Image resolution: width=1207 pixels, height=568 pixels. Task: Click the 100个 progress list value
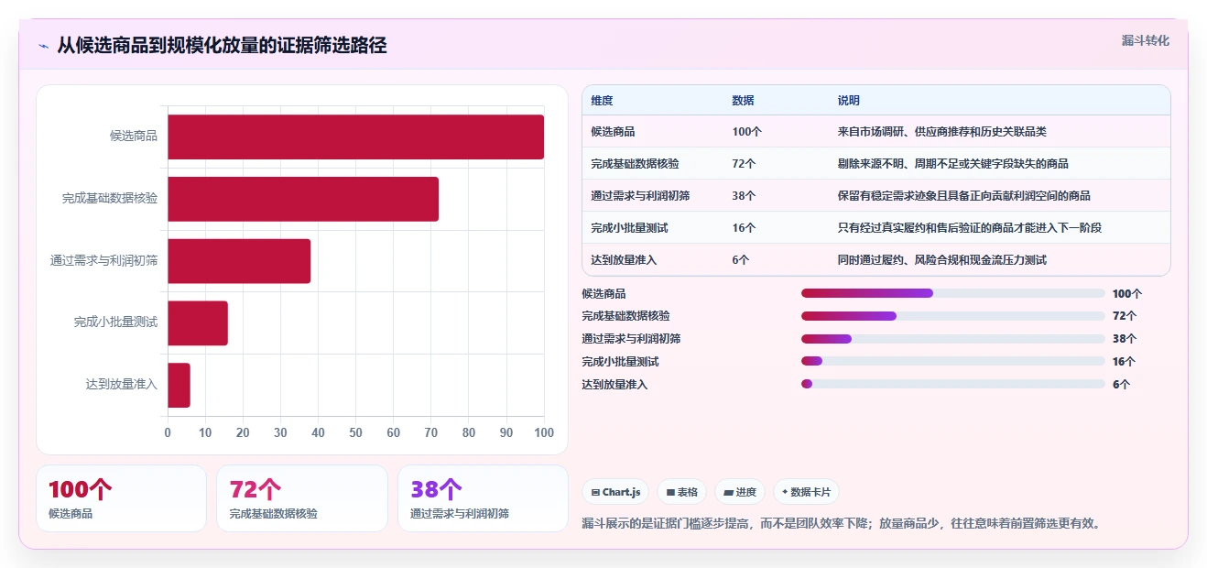pos(1127,294)
